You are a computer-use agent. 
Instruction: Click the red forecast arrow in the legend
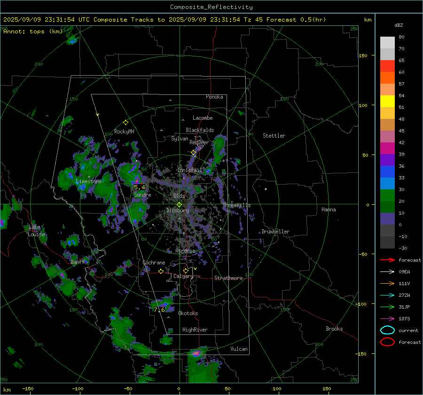pos(387,260)
